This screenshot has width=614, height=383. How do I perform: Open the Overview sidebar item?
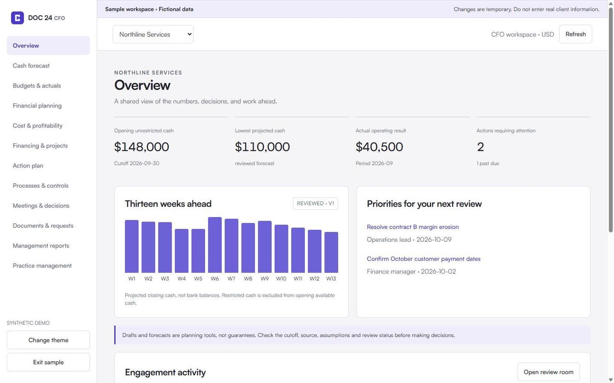tap(48, 46)
